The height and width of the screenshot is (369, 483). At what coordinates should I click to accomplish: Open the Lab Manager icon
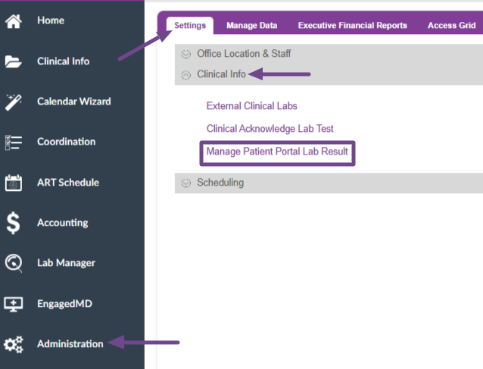13,263
